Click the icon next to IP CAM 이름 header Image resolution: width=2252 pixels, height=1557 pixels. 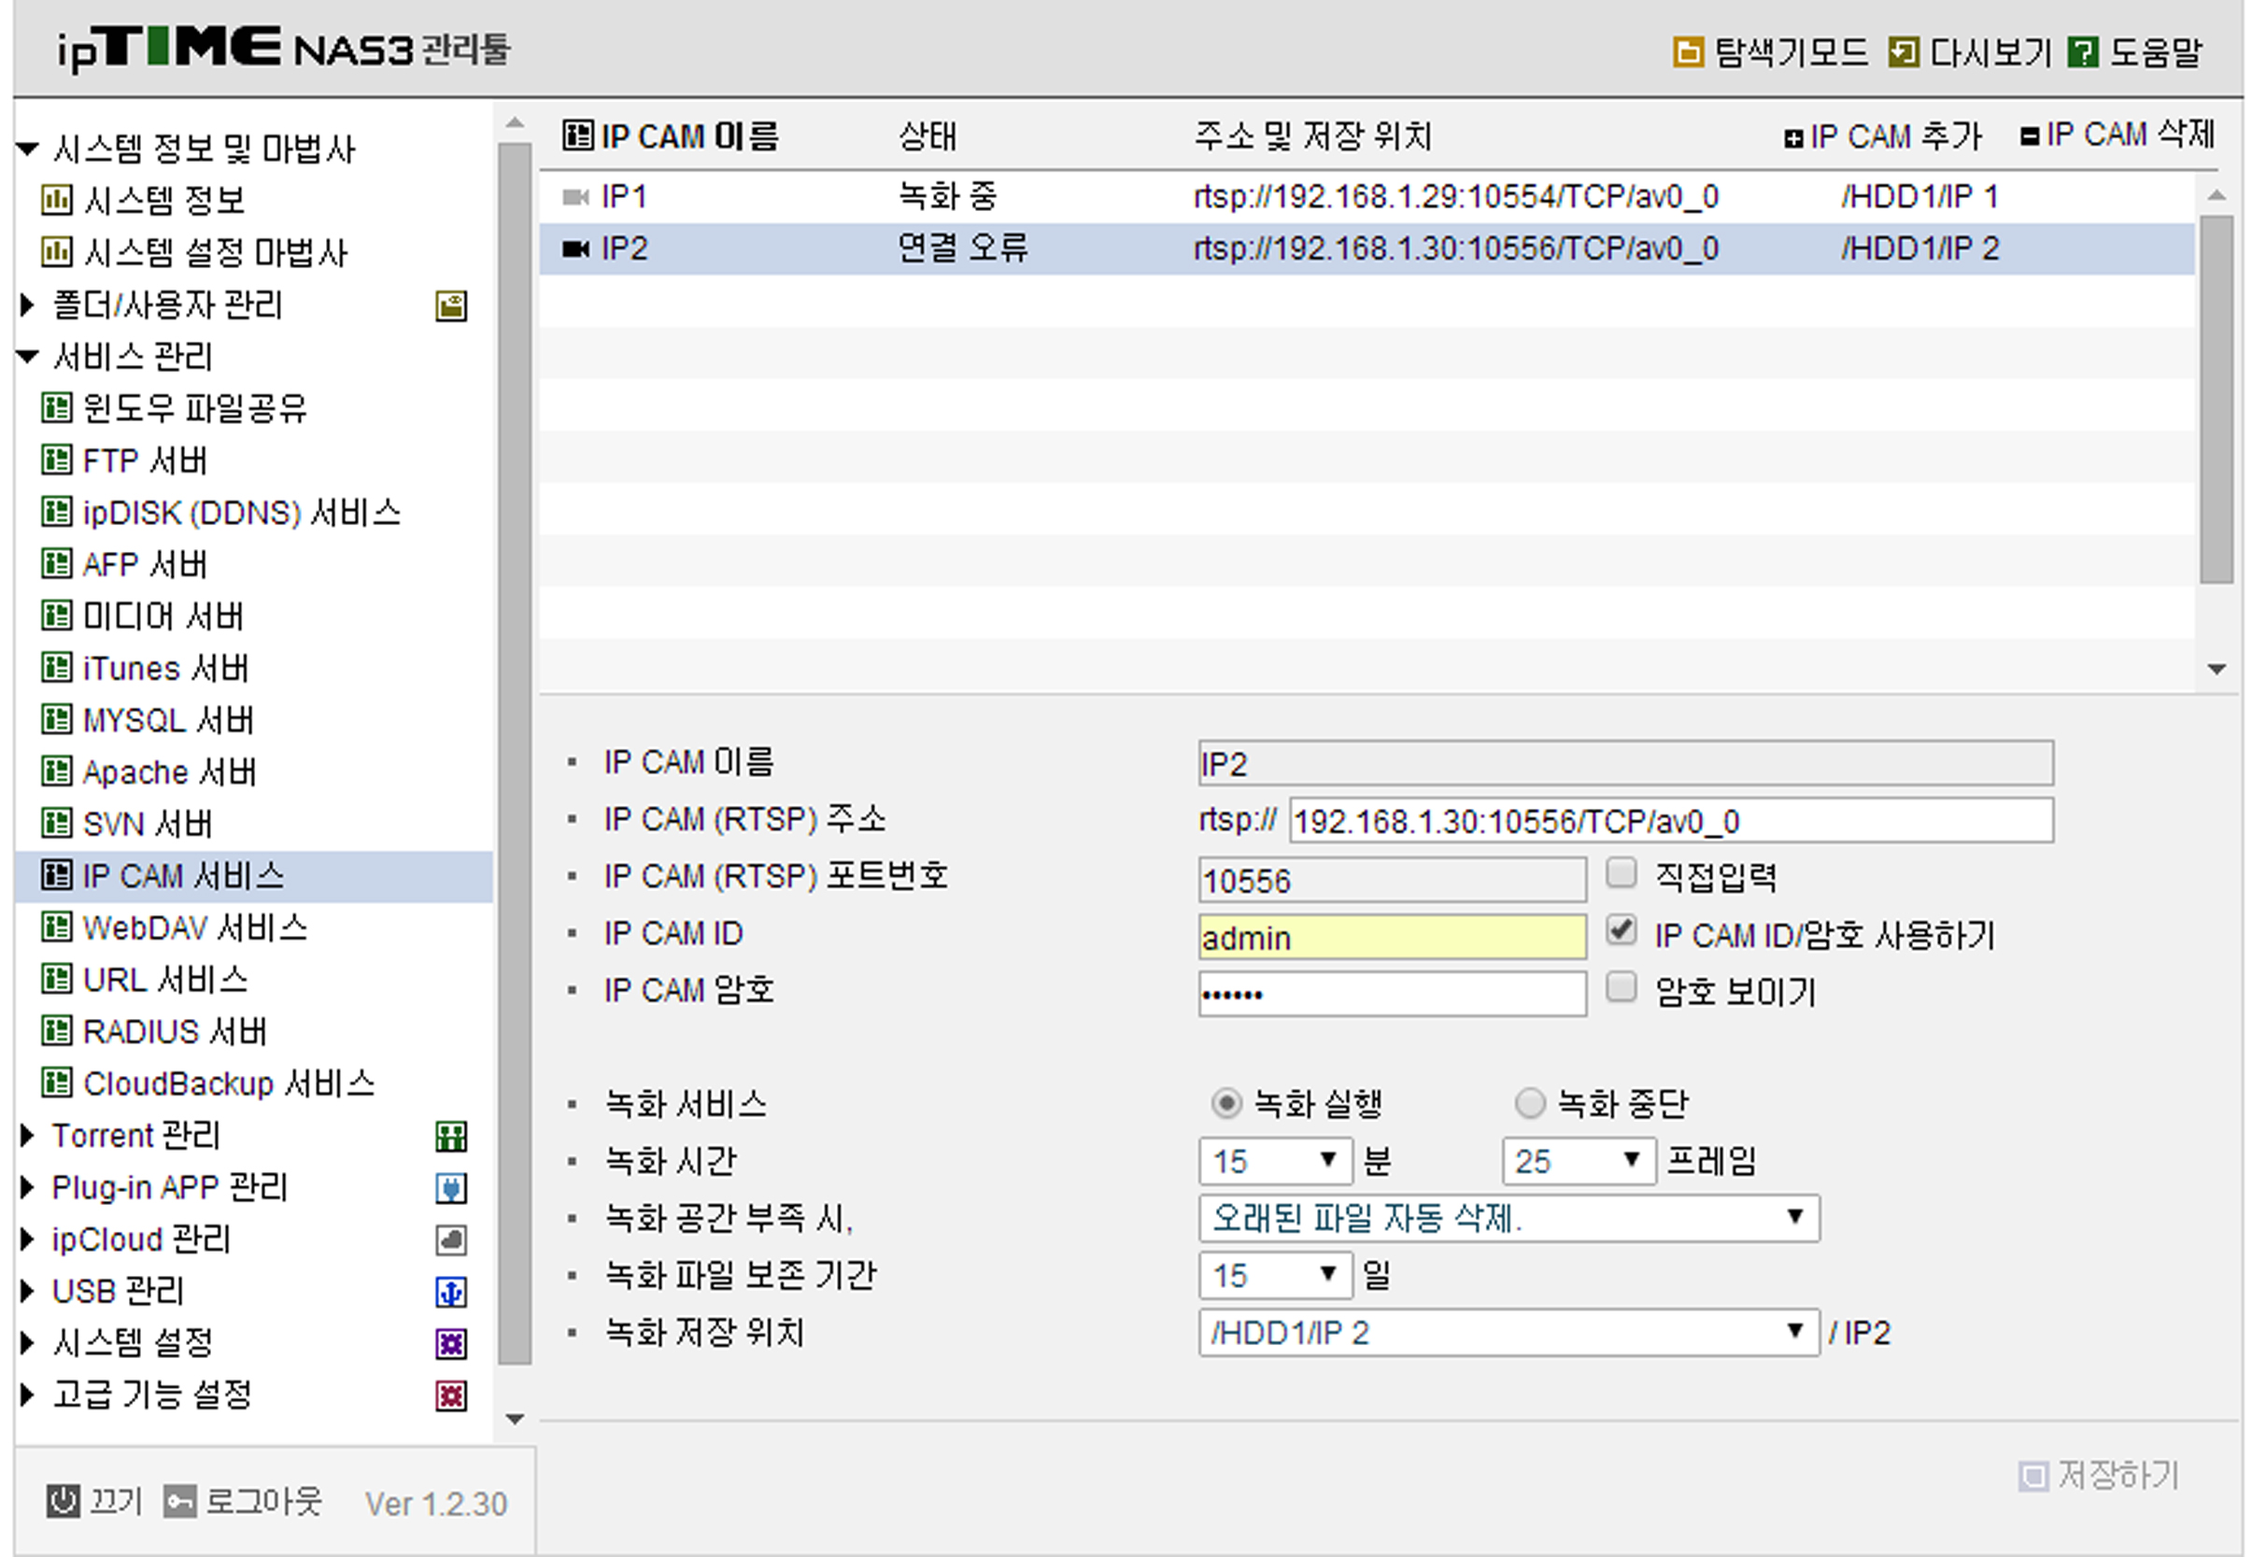pyautogui.click(x=577, y=135)
